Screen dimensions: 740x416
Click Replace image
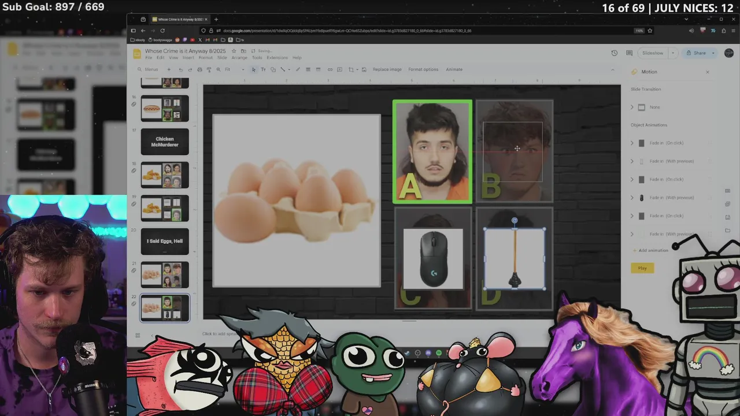point(387,69)
